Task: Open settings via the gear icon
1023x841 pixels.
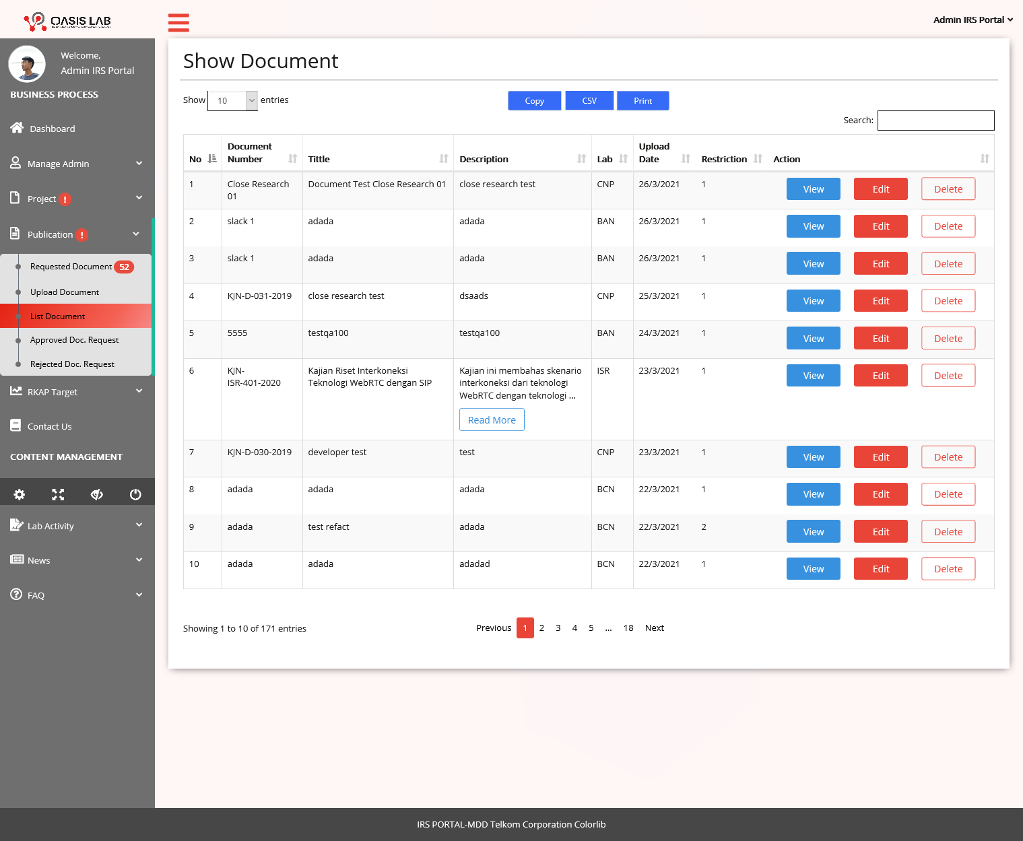Action: click(20, 494)
